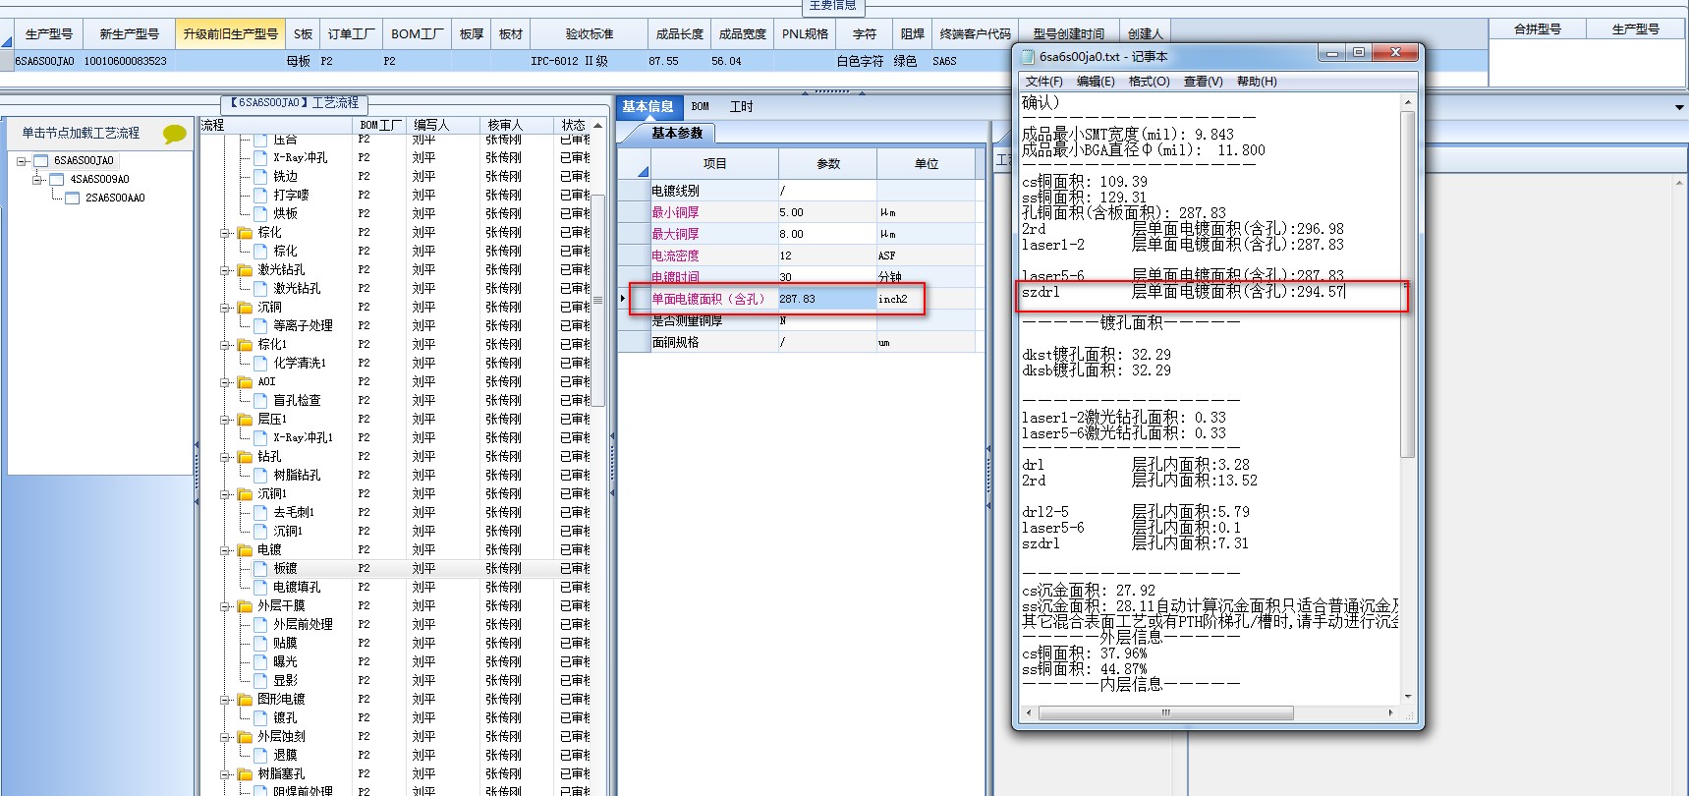Select the 外层前处理 process step
Screen dimensions: 1689x796
(303, 625)
